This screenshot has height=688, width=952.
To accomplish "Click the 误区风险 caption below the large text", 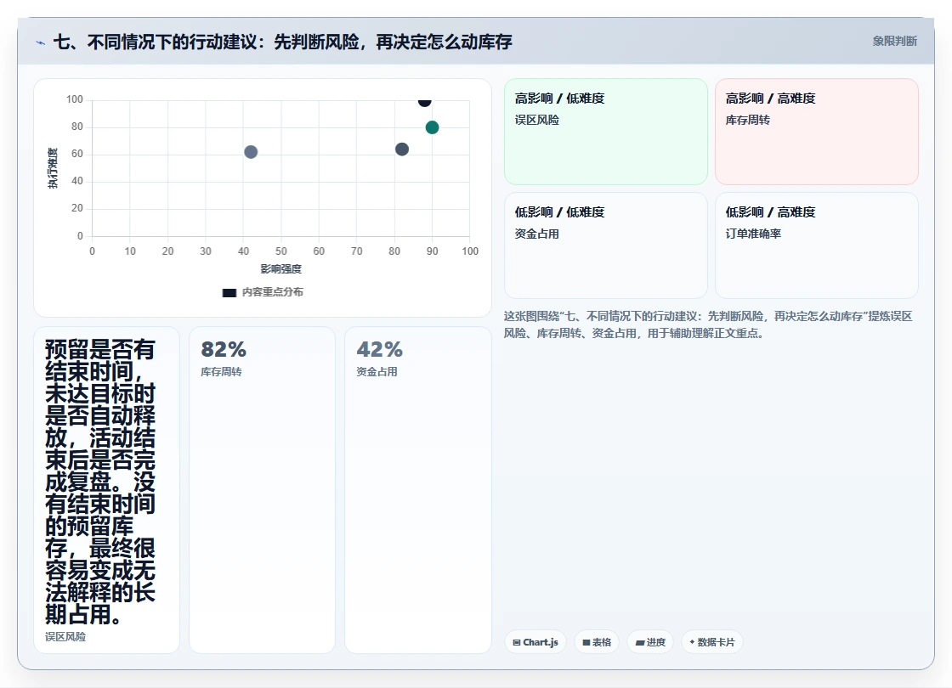I will click(x=65, y=636).
